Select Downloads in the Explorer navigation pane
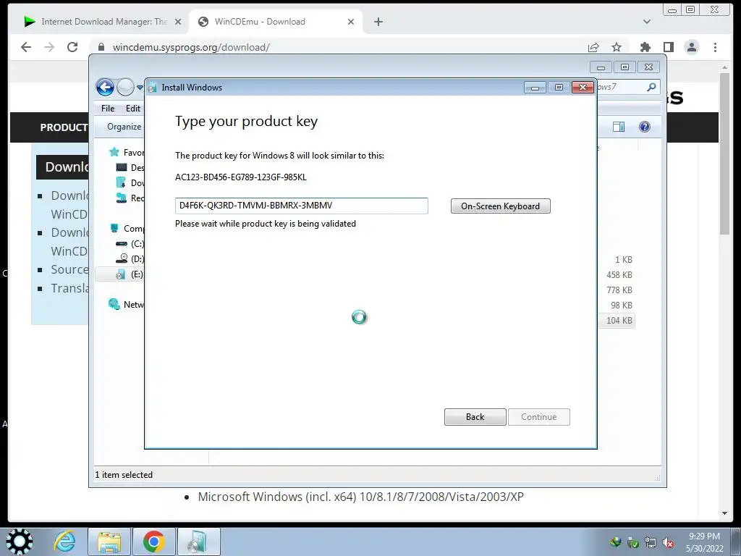 [130, 182]
